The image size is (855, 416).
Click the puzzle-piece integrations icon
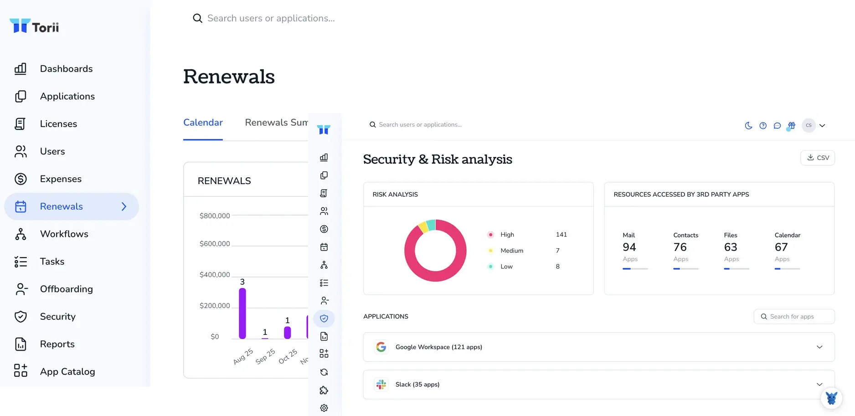pyautogui.click(x=324, y=390)
